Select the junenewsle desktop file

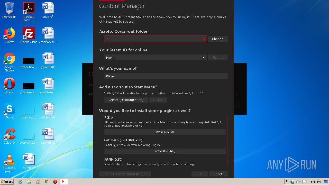[29, 87]
